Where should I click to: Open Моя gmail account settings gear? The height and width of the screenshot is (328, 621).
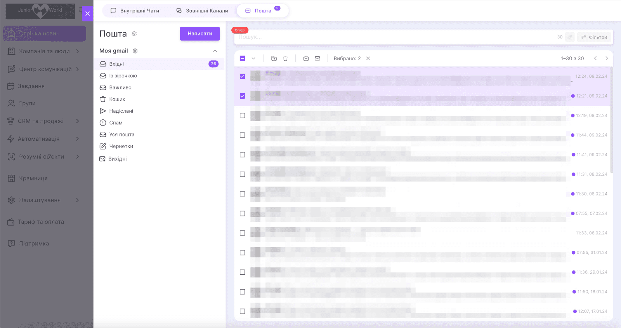pos(135,51)
